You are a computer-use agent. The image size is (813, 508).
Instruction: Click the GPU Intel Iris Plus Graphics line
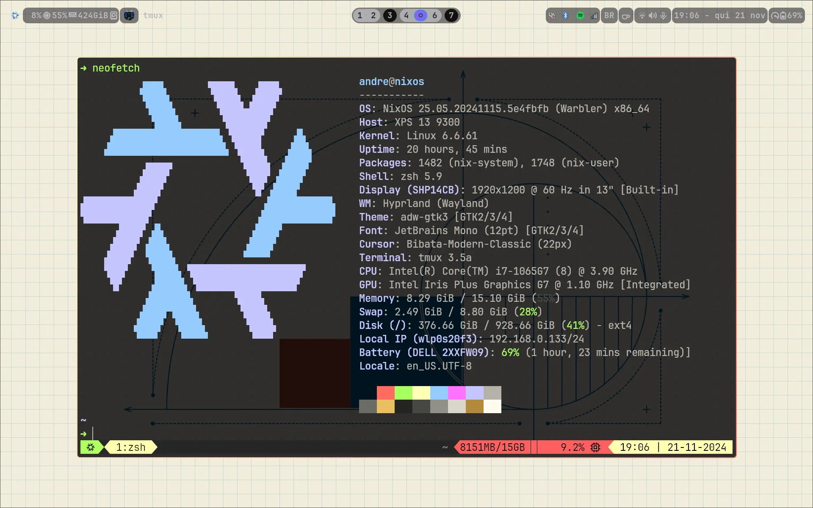coord(525,285)
